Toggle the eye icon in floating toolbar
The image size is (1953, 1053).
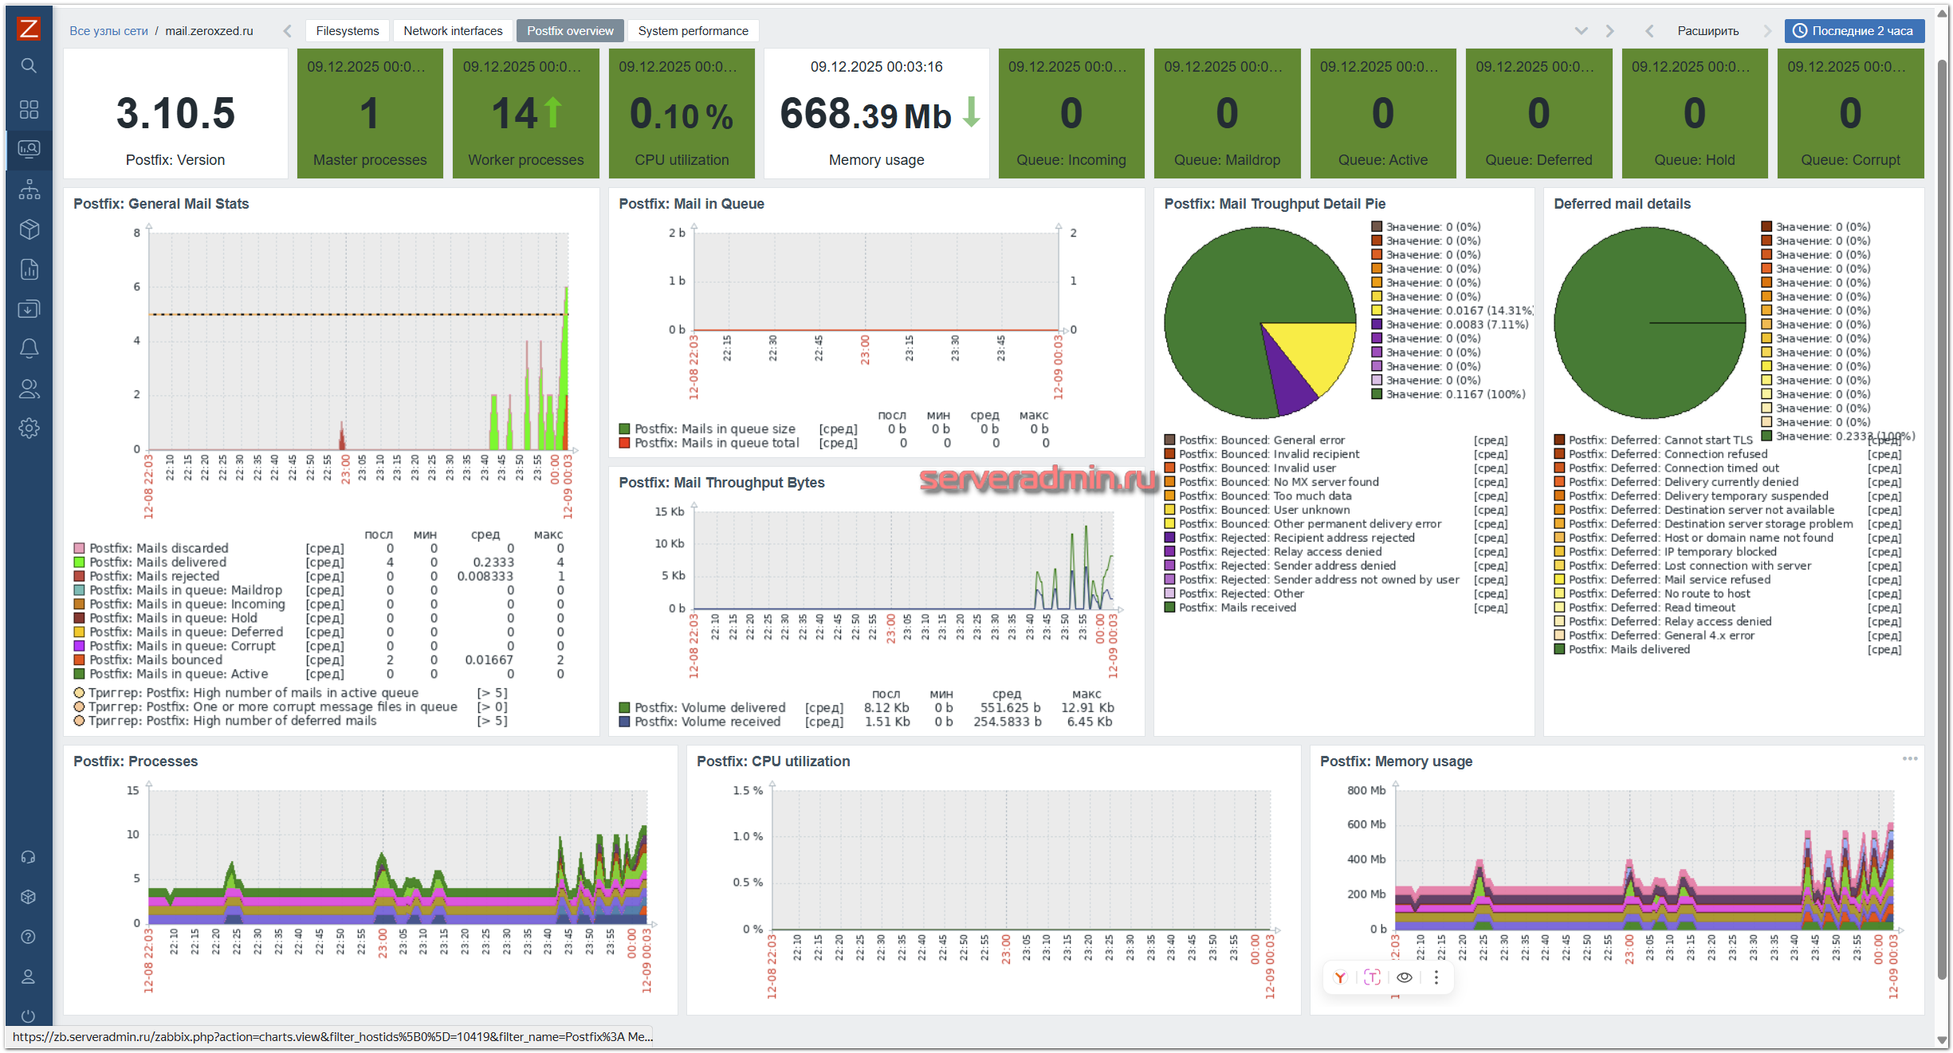[1405, 977]
